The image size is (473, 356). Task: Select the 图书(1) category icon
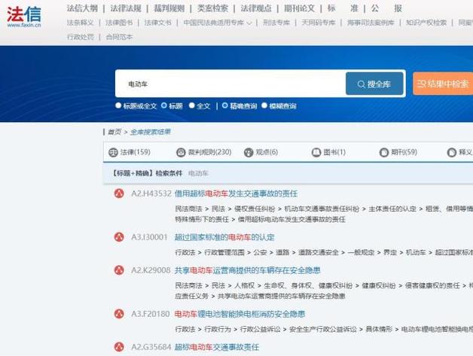click(x=316, y=153)
